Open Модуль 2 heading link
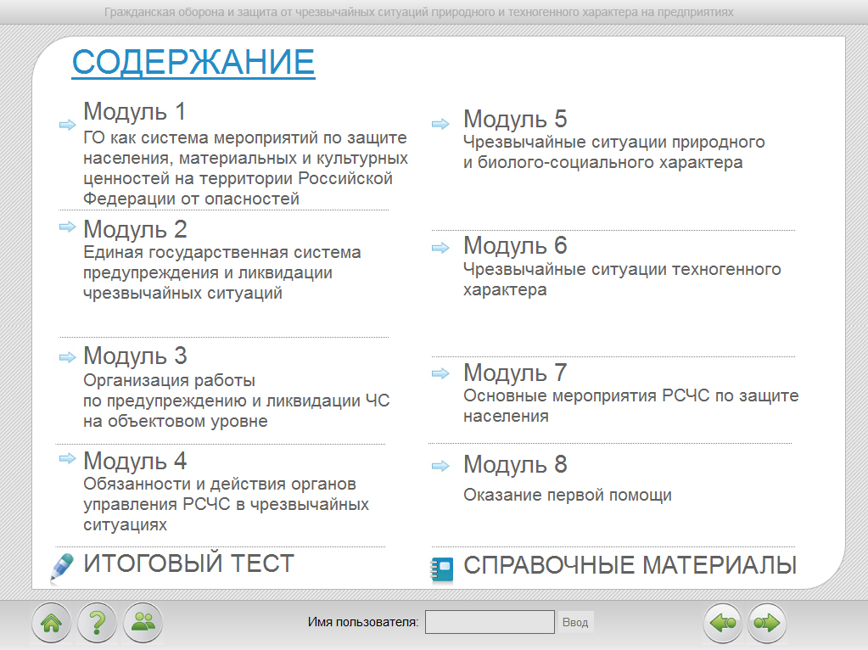Screen dimensions: 868x650 coord(135,229)
